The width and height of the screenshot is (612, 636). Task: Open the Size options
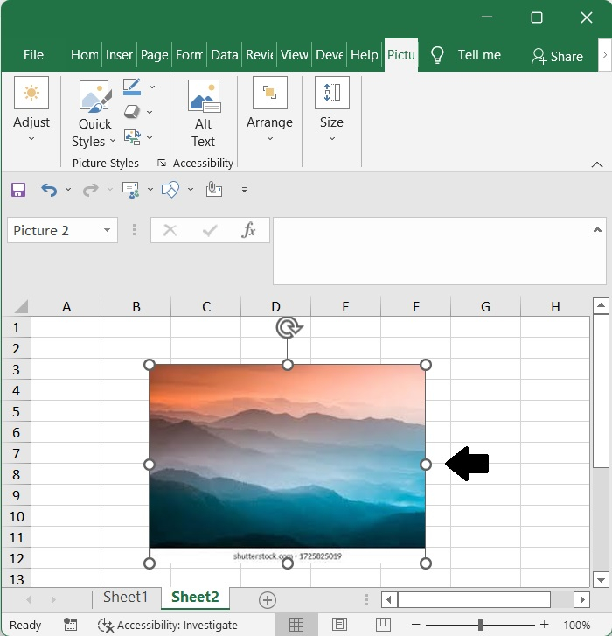point(331,109)
